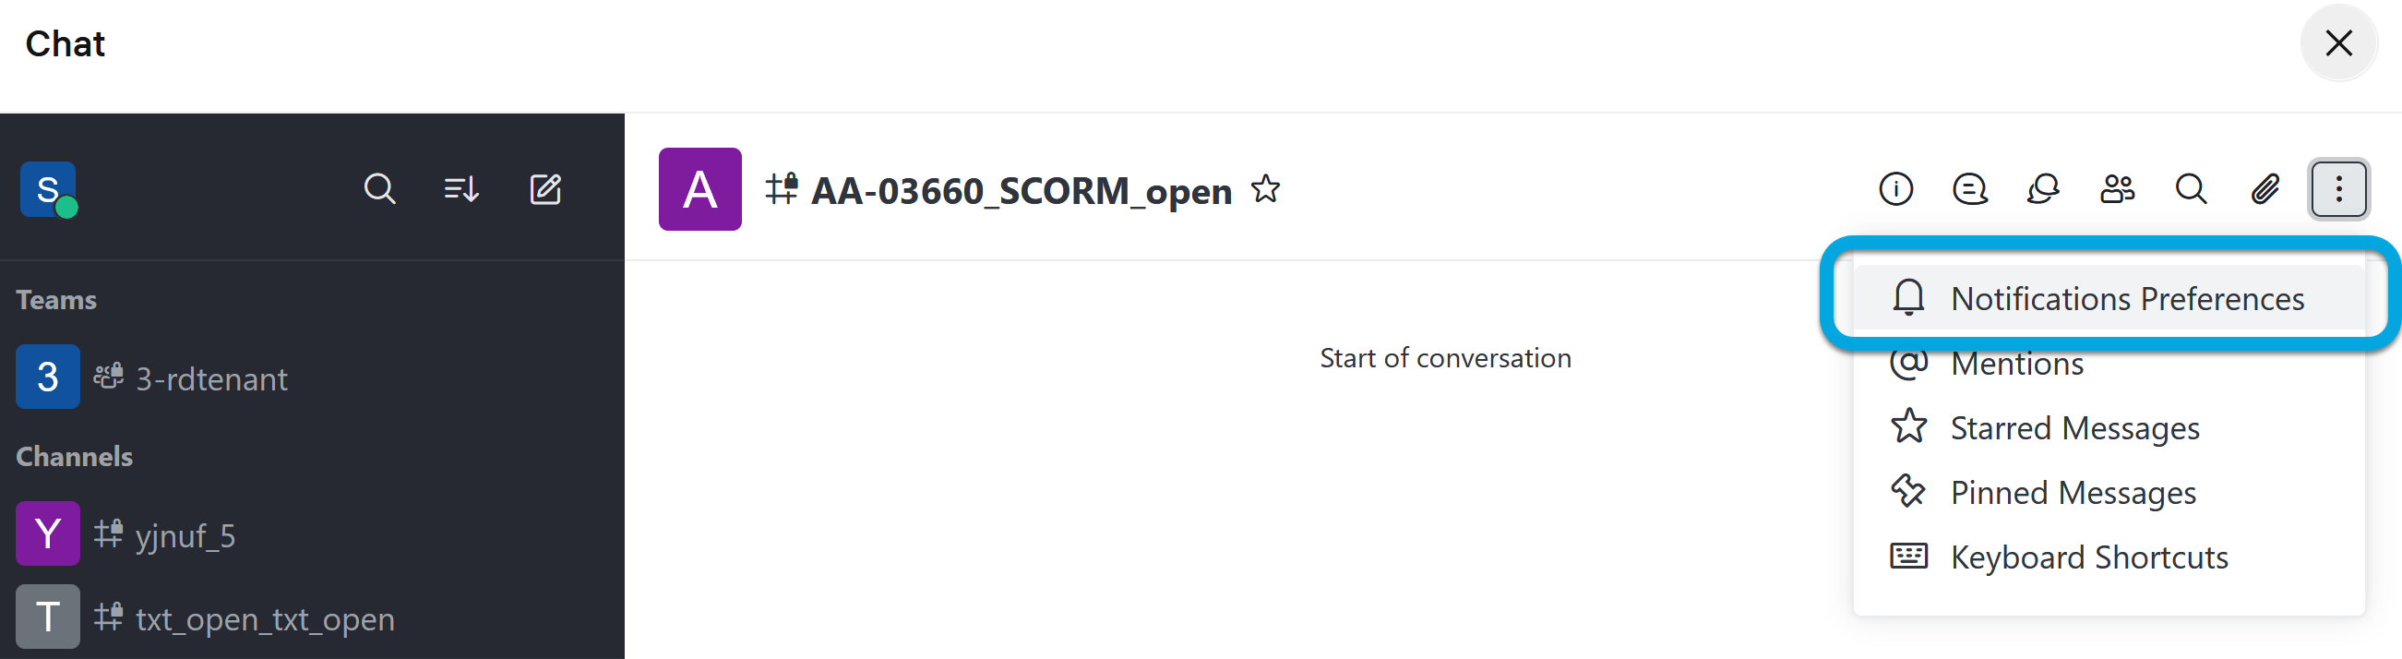Favorite AA-03660_SCORM_open with star toggle
Screen dimensions: 2402x659
[1265, 189]
